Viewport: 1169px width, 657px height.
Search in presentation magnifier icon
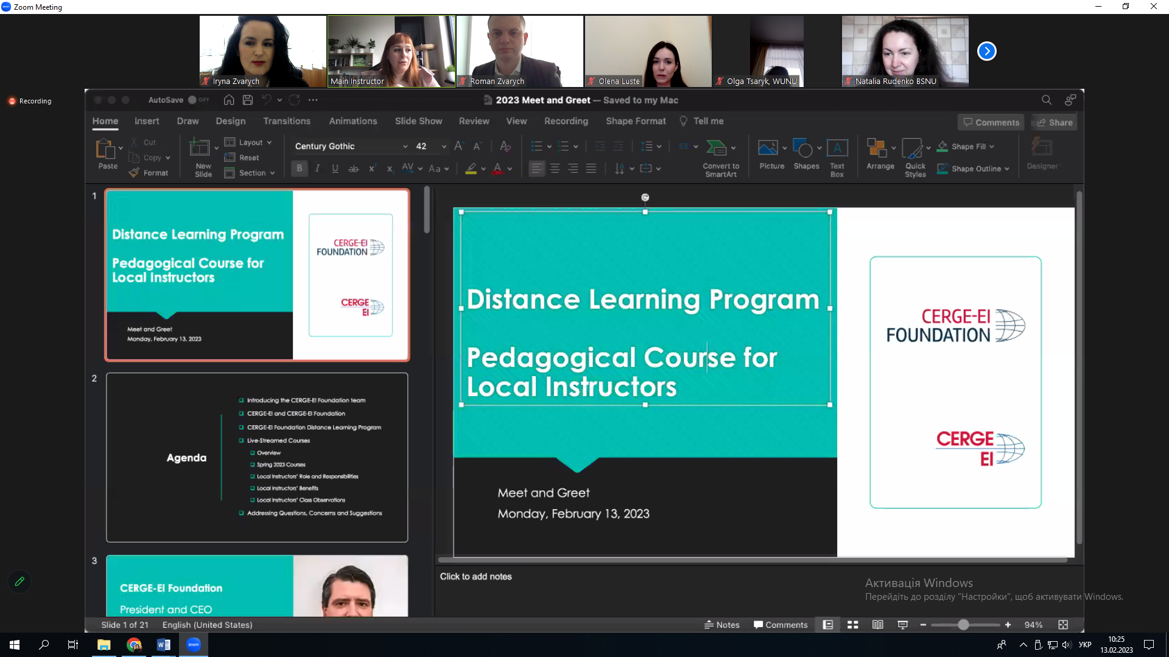pyautogui.click(x=1046, y=100)
